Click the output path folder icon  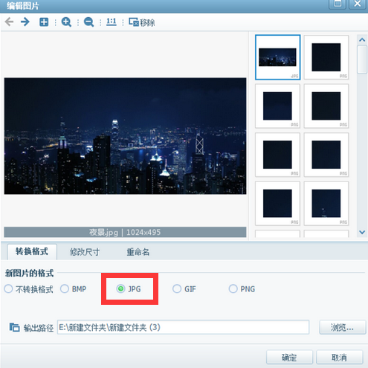[x=14, y=327]
